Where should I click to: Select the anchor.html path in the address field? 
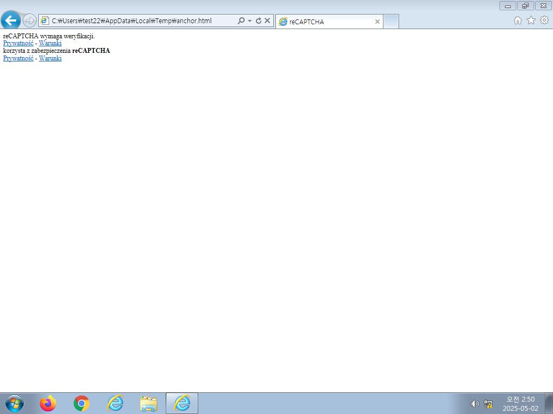pos(132,21)
